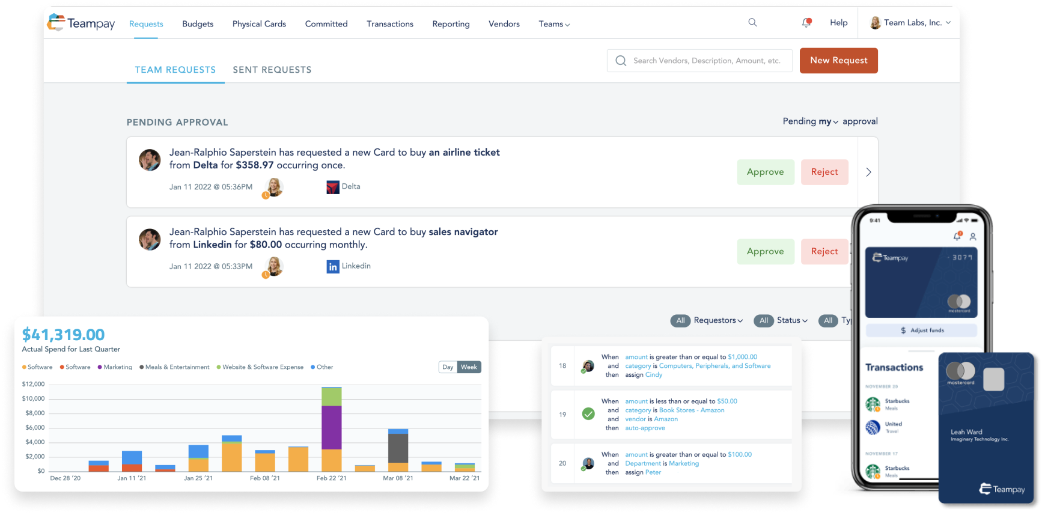1042x515 pixels.
Task: Toggle the All pill next to Type
Action: pyautogui.click(x=828, y=321)
